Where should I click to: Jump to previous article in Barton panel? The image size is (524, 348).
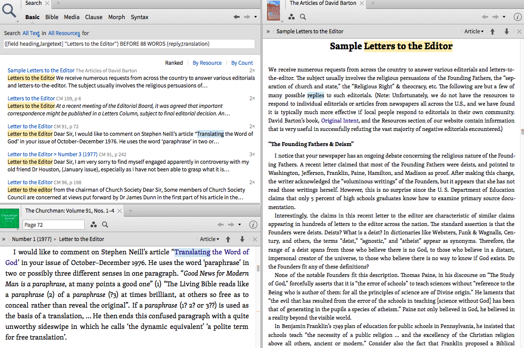click(x=492, y=32)
